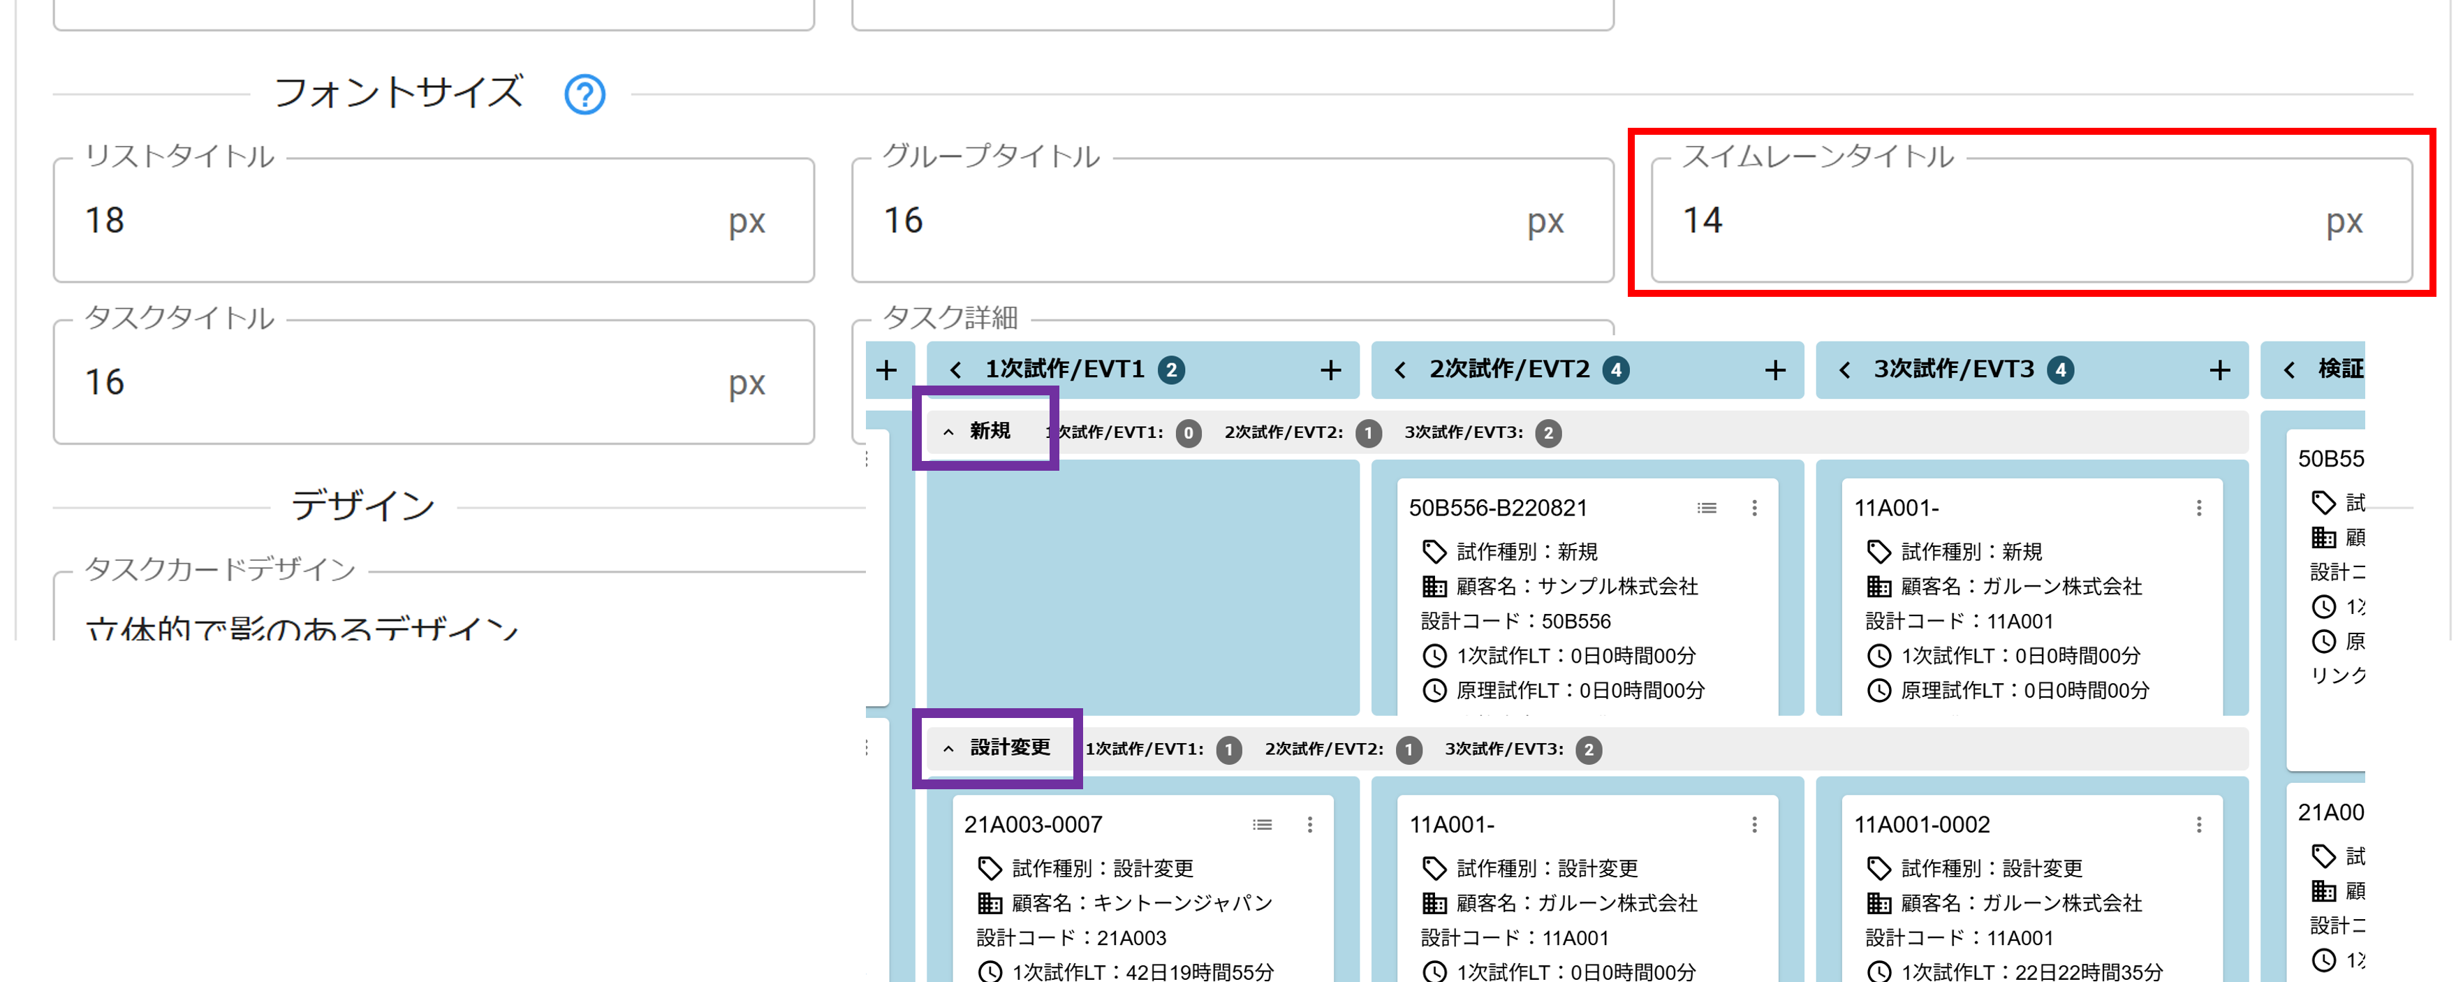Click plus icon in 3次試作/EVT3 column header
This screenshot has width=2463, height=982.
click(x=2219, y=370)
